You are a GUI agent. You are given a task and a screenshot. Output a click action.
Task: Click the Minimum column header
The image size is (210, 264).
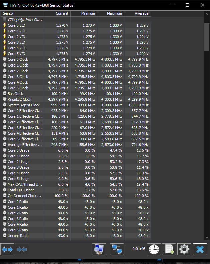click(84, 14)
